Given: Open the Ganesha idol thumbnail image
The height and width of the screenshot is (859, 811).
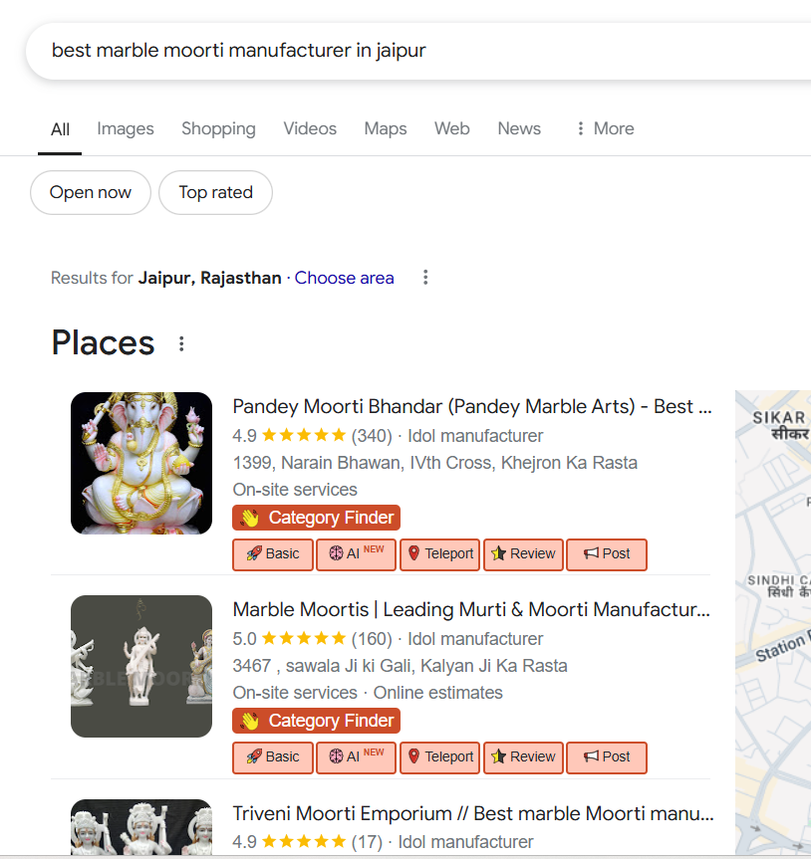Looking at the screenshot, I should (141, 463).
